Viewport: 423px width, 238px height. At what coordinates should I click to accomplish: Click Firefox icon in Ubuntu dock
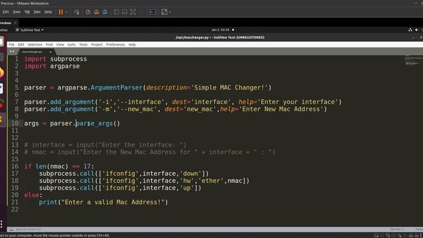1,73
